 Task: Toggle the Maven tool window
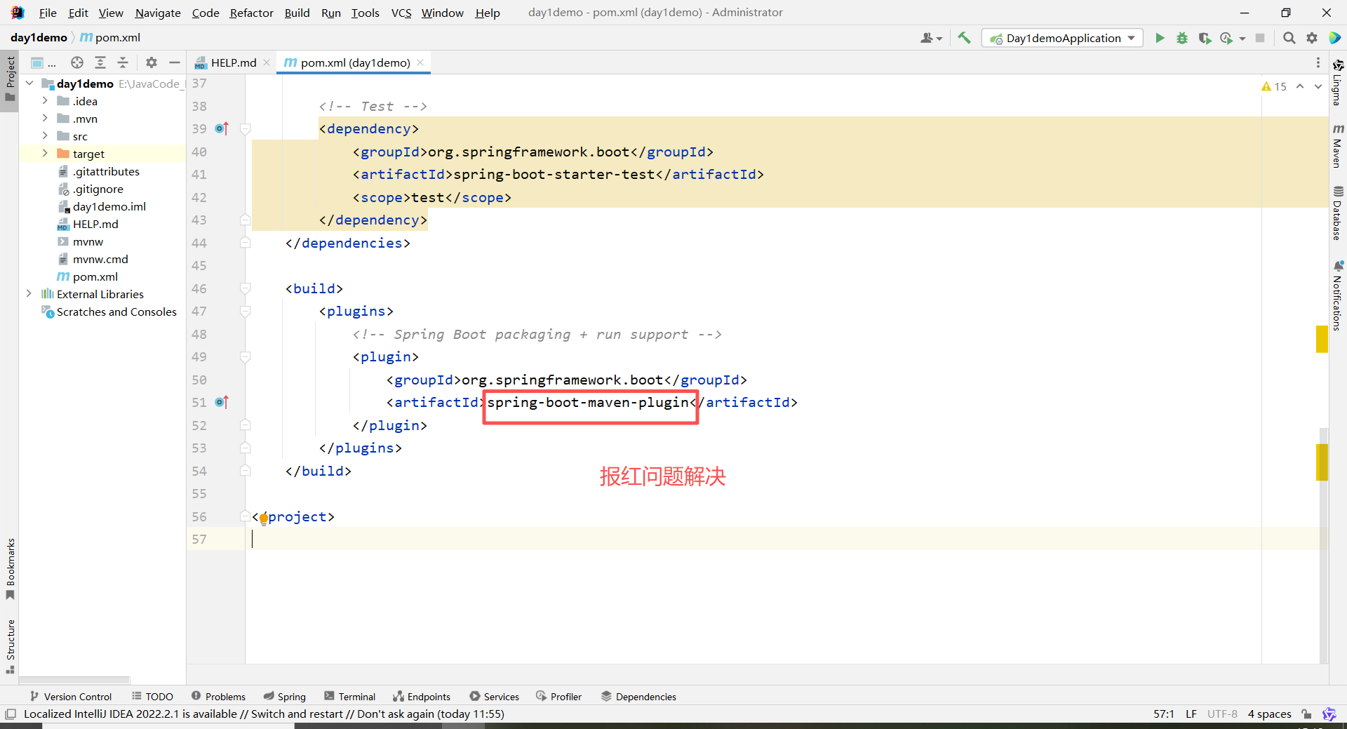pyautogui.click(x=1338, y=146)
